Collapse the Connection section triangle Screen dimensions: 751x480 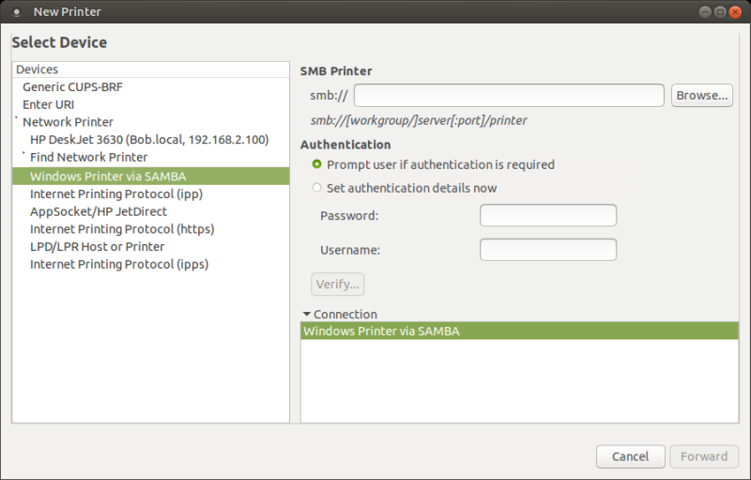(306, 314)
